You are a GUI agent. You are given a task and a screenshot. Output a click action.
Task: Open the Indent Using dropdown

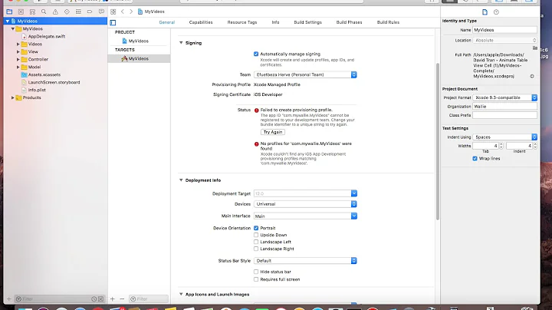click(x=504, y=137)
